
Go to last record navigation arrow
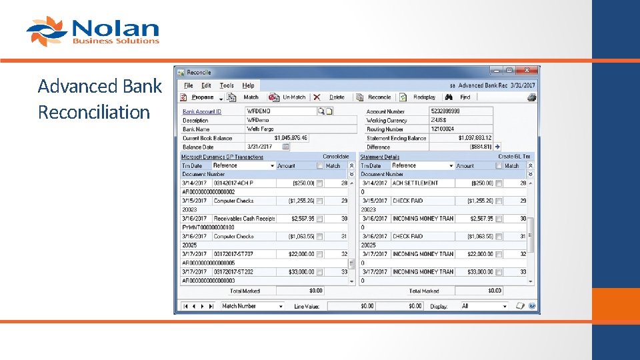pos(211,306)
